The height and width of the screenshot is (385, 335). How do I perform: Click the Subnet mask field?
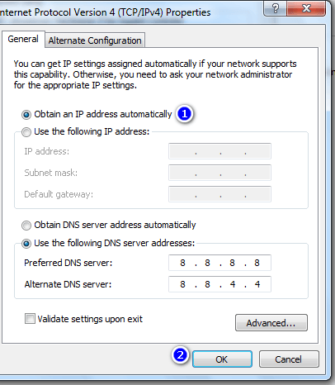click(x=219, y=173)
